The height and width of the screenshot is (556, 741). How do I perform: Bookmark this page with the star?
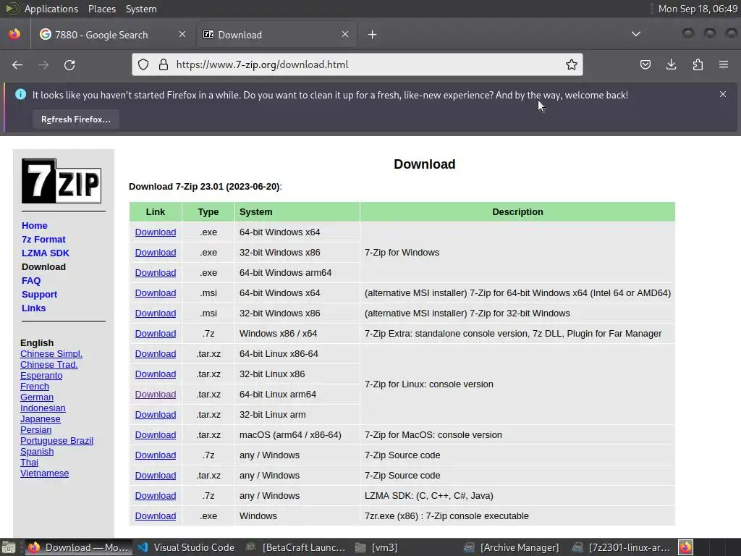click(x=572, y=64)
